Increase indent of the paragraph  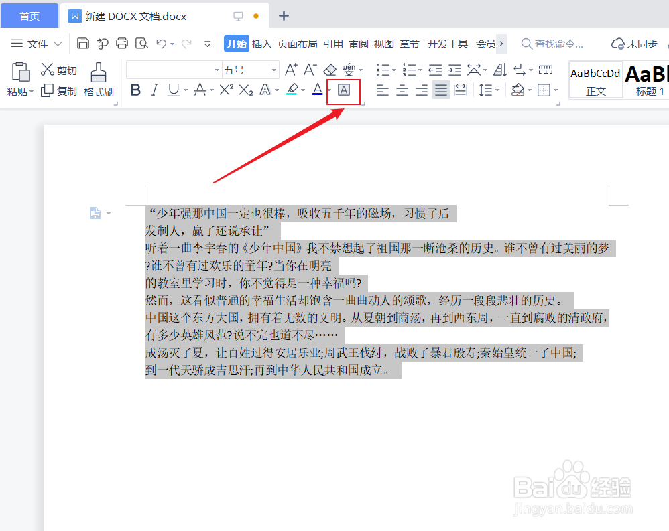pyautogui.click(x=454, y=69)
